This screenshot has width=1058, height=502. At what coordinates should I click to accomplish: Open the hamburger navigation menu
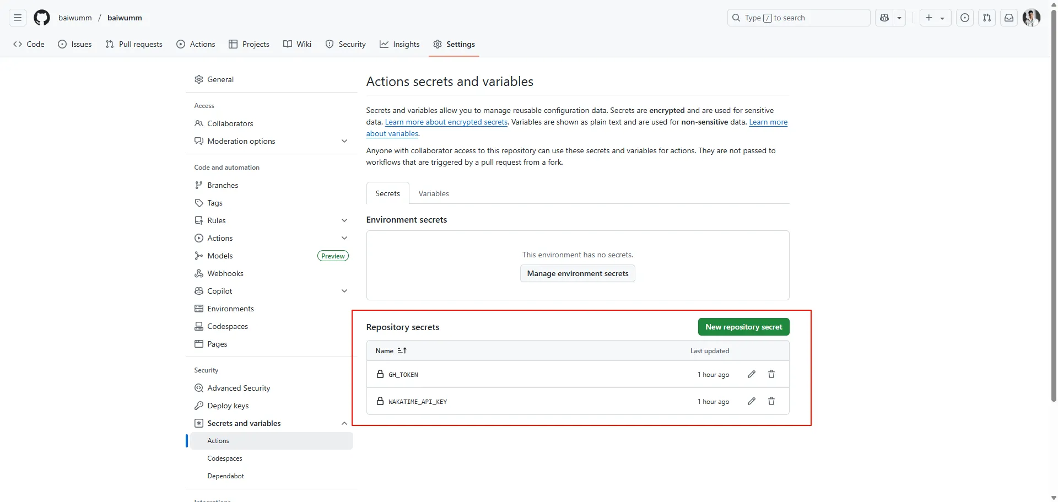[18, 18]
